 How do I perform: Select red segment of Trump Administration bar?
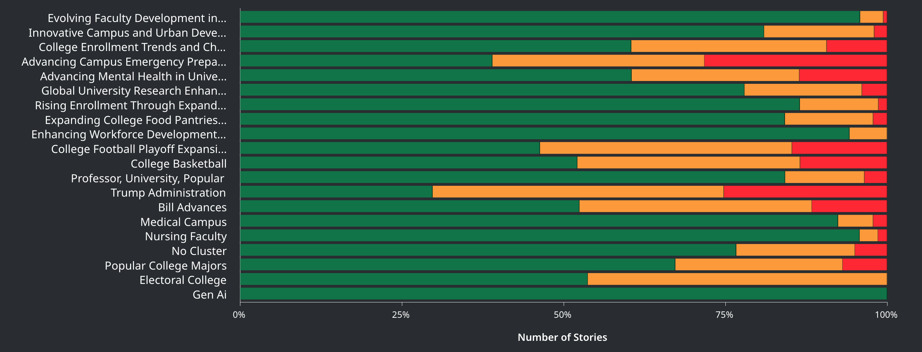pyautogui.click(x=805, y=192)
